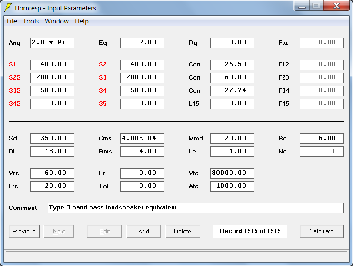Click the Fr input field
The width and height of the screenshot is (353, 266).
point(142,173)
